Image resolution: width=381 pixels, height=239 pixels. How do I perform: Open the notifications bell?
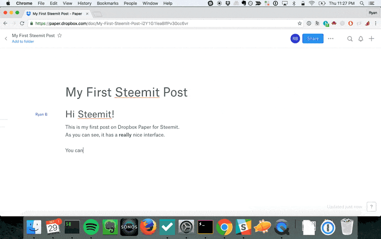[x=361, y=39]
